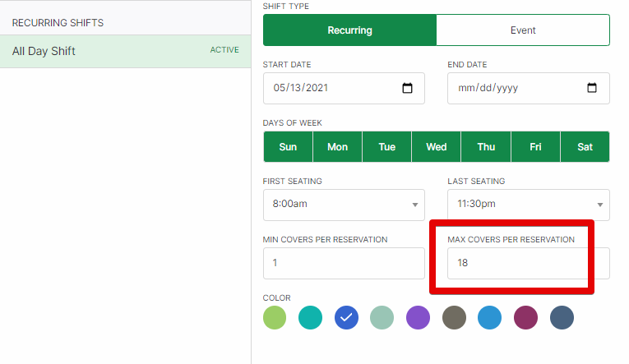Pick the teal color swatch

(310, 317)
